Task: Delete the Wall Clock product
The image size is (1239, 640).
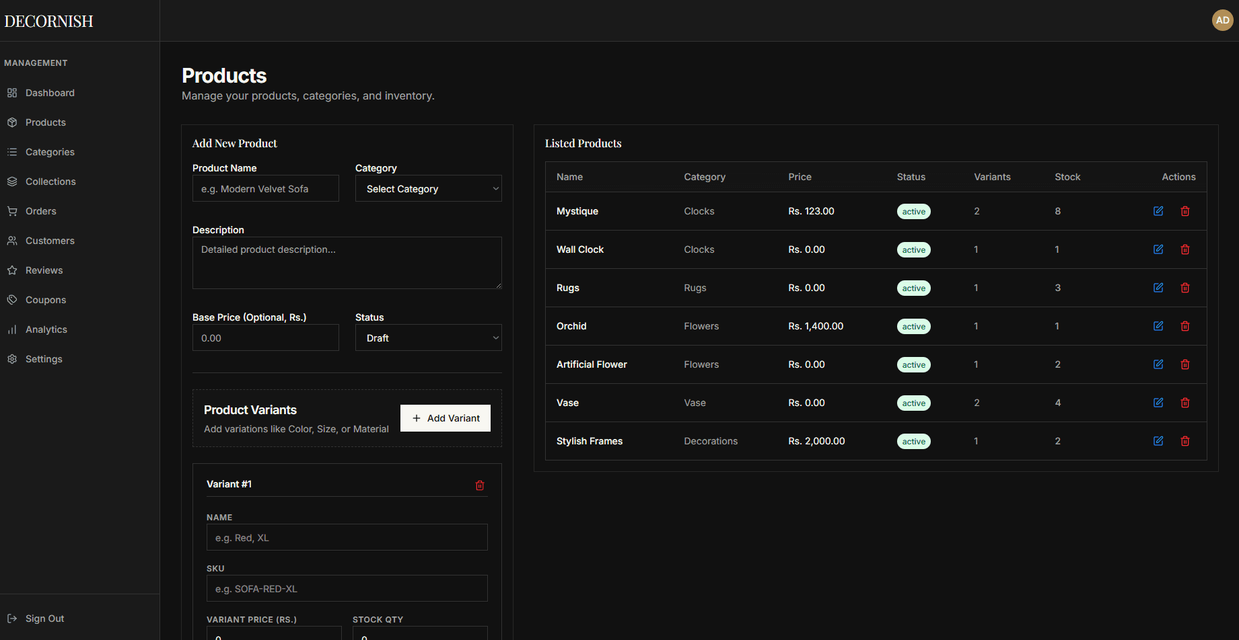Action: (1185, 249)
